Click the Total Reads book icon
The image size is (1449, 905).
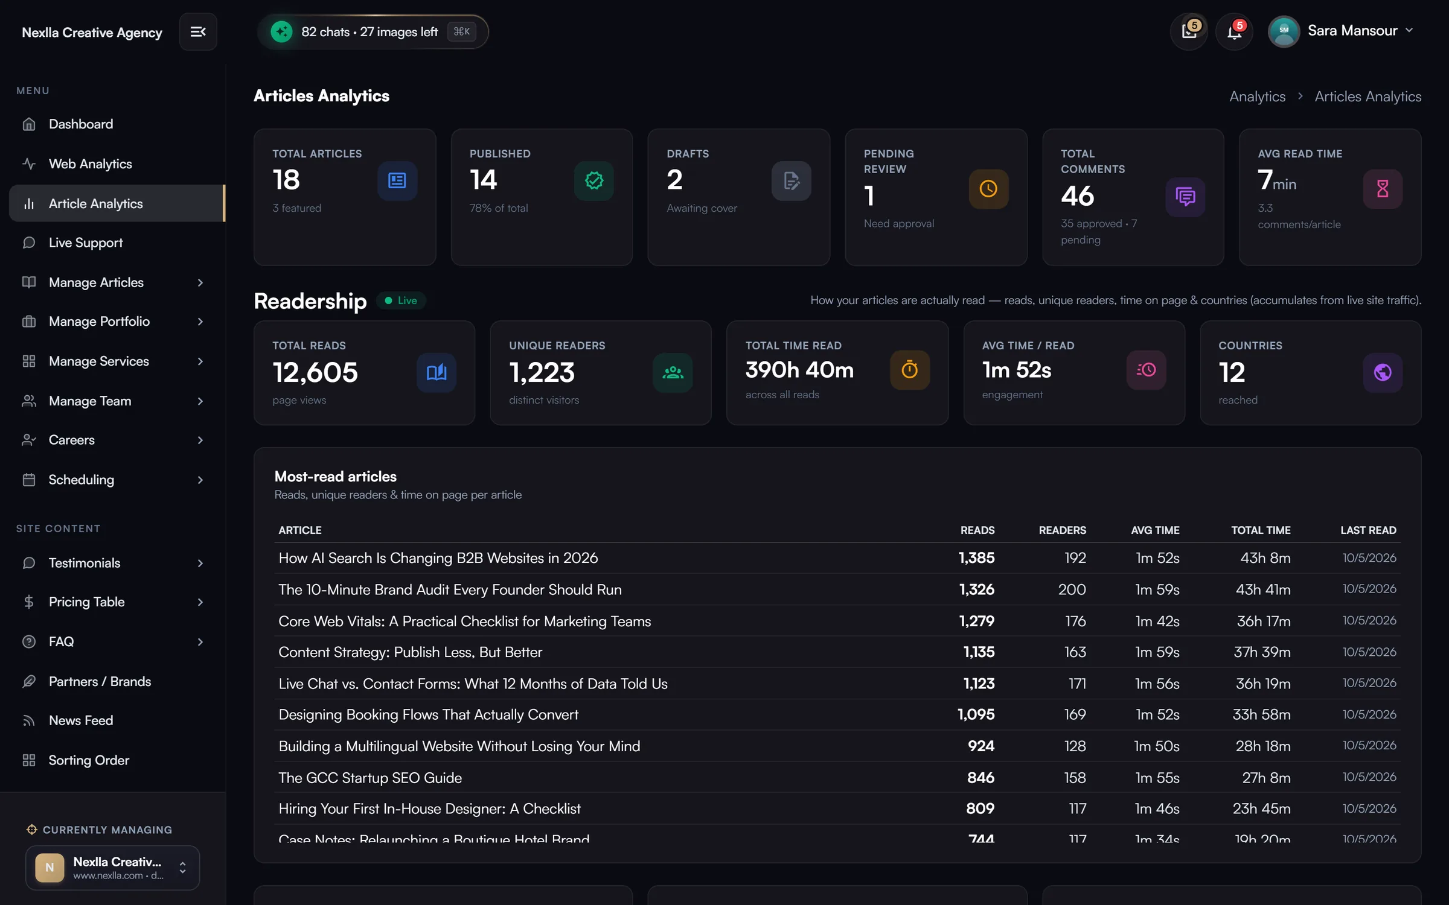point(437,372)
